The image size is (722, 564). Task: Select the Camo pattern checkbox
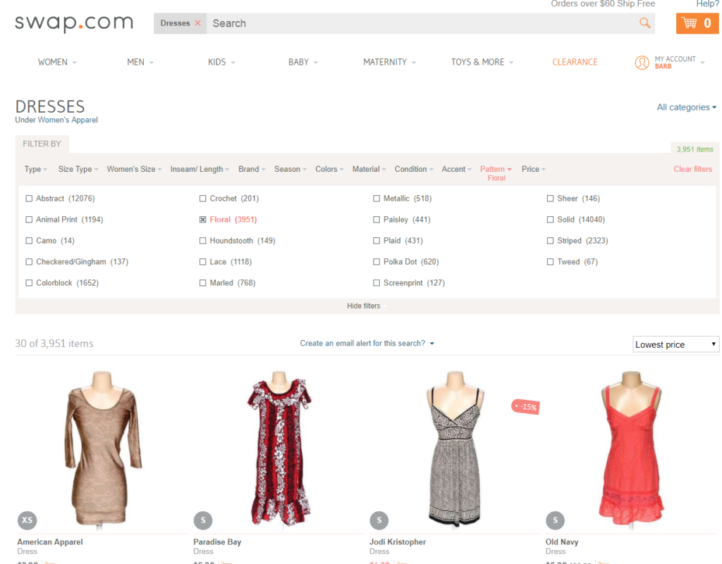[29, 241]
